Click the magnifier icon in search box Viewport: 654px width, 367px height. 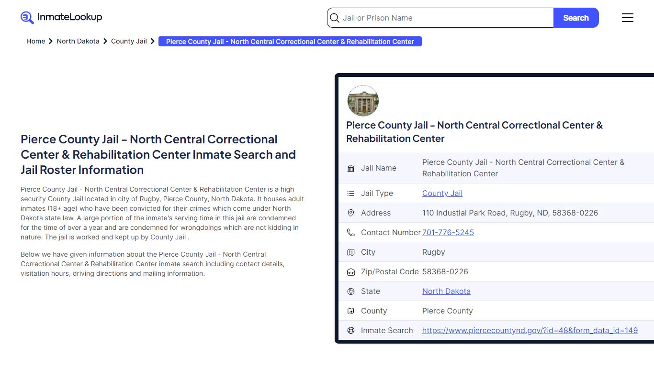pos(335,18)
